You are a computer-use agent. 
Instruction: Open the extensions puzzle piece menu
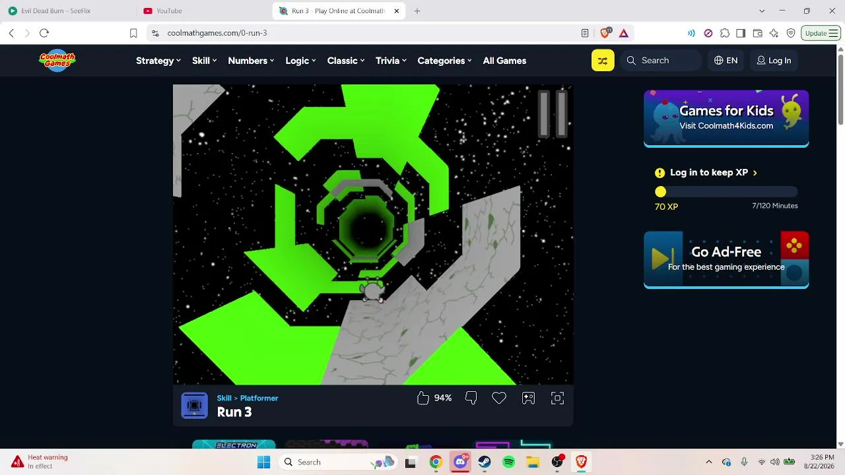pos(725,33)
